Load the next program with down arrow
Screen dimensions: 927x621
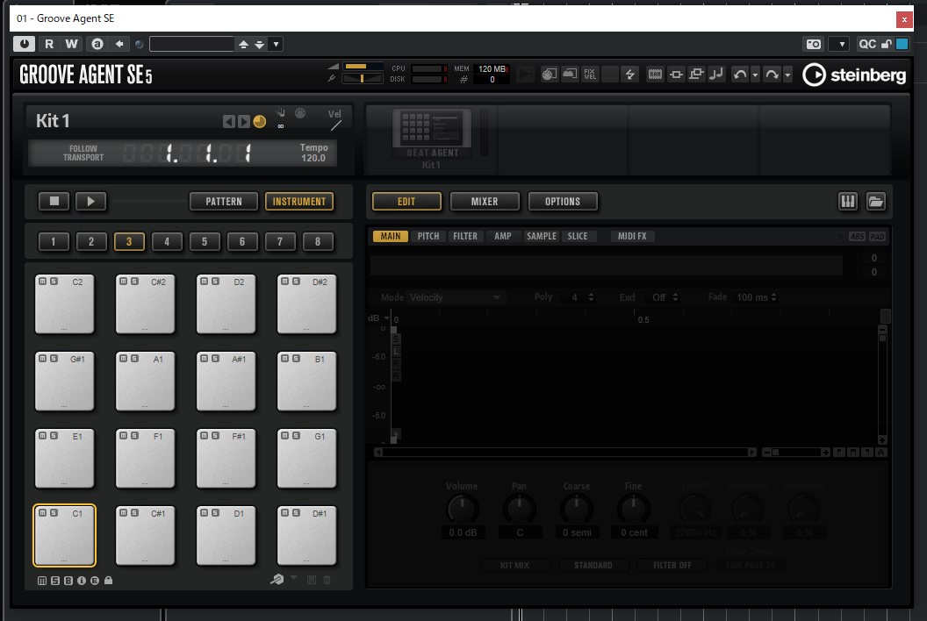260,45
